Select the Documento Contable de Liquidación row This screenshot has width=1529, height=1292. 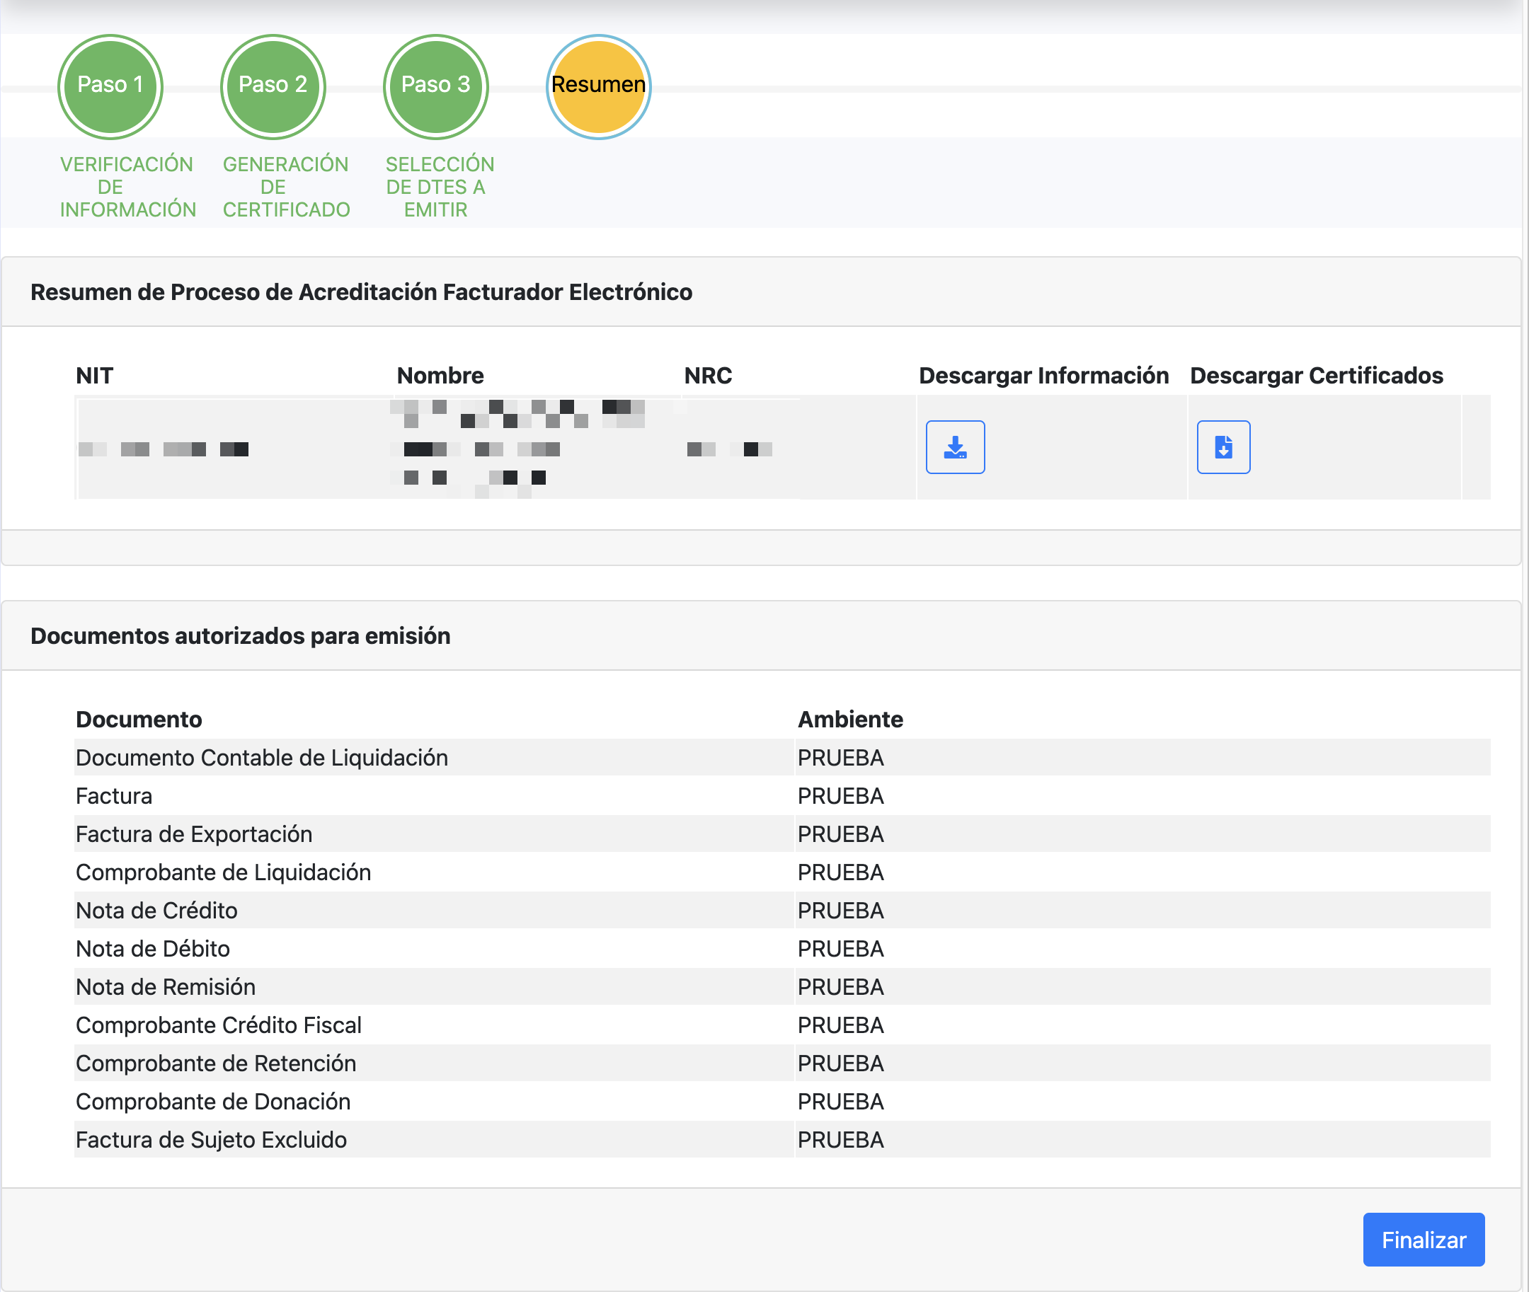coord(261,757)
